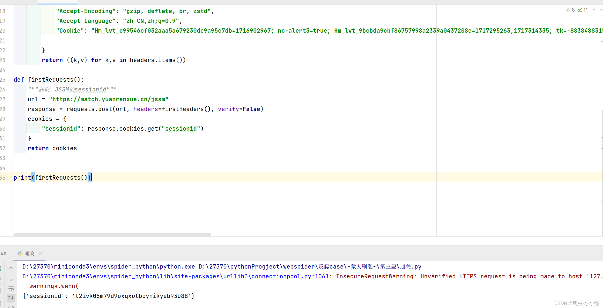Click the green typo checkmark showing 11

(x=583, y=10)
